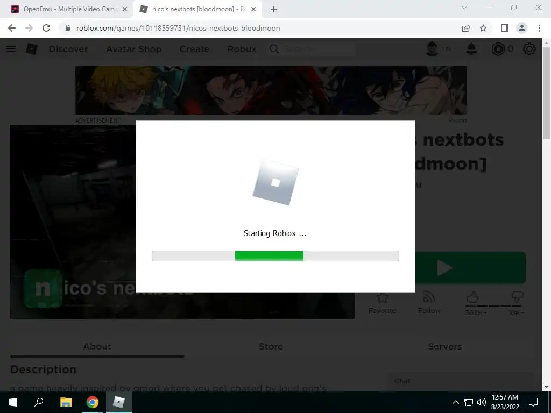Switch to the Store tab
Screen dimensions: 551x413
click(x=271, y=347)
